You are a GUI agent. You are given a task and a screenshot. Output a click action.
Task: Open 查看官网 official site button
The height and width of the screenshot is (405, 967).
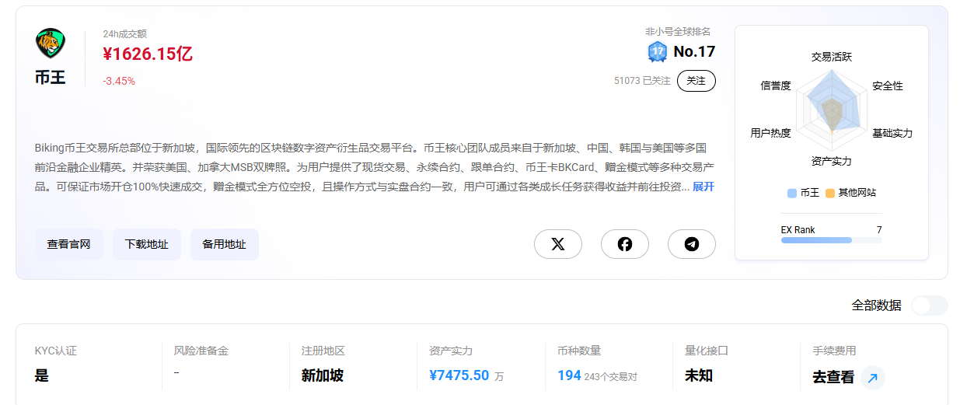coord(69,244)
